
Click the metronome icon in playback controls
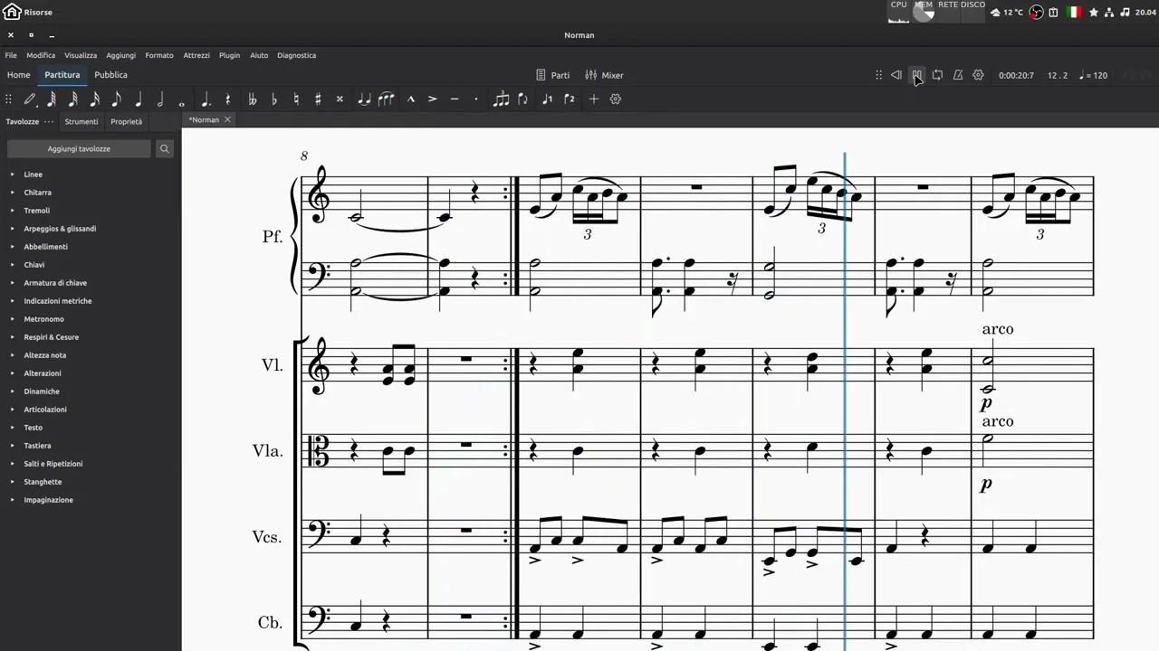pyautogui.click(x=957, y=75)
